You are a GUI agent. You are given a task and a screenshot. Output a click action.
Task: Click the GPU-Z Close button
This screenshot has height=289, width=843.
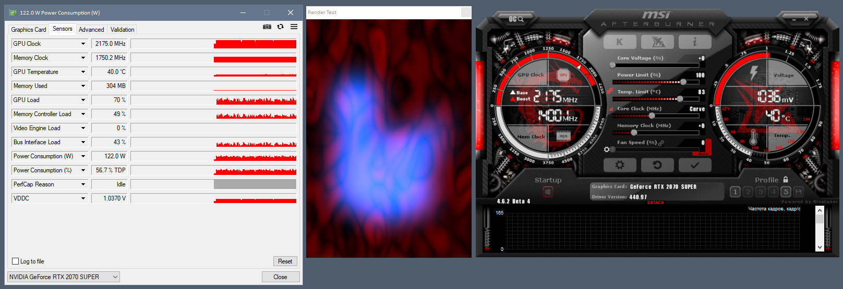(x=281, y=277)
